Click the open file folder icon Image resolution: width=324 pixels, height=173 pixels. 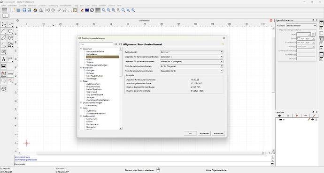pos(18,10)
